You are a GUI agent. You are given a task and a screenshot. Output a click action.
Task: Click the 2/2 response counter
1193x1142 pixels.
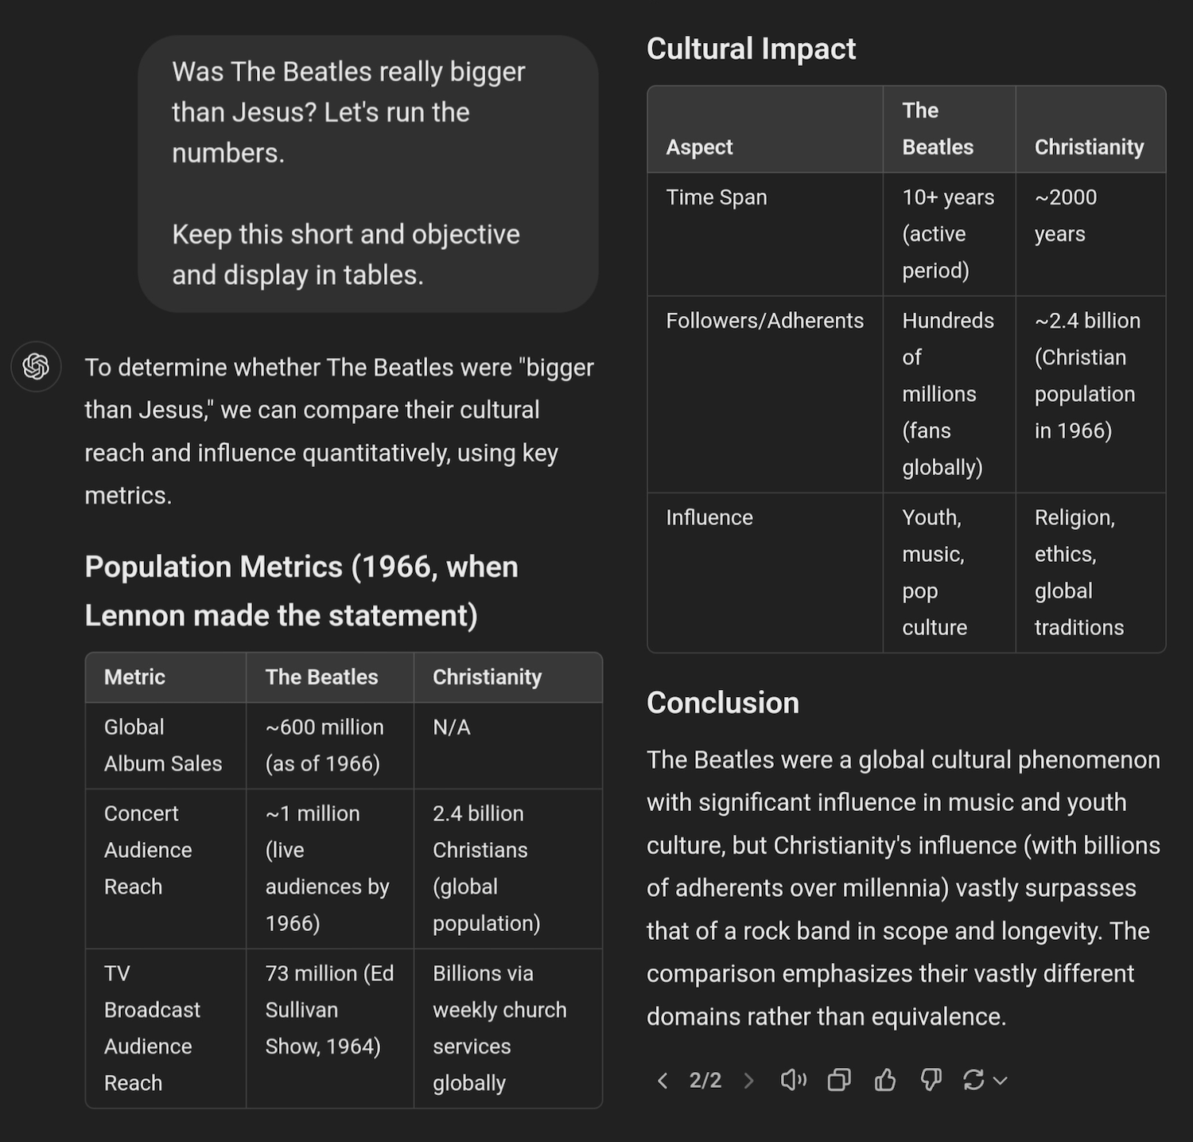click(x=705, y=1080)
